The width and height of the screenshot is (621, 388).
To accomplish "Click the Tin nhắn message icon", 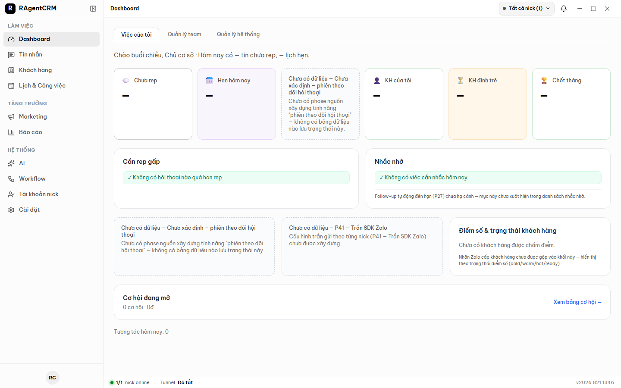I will click(x=11, y=55).
